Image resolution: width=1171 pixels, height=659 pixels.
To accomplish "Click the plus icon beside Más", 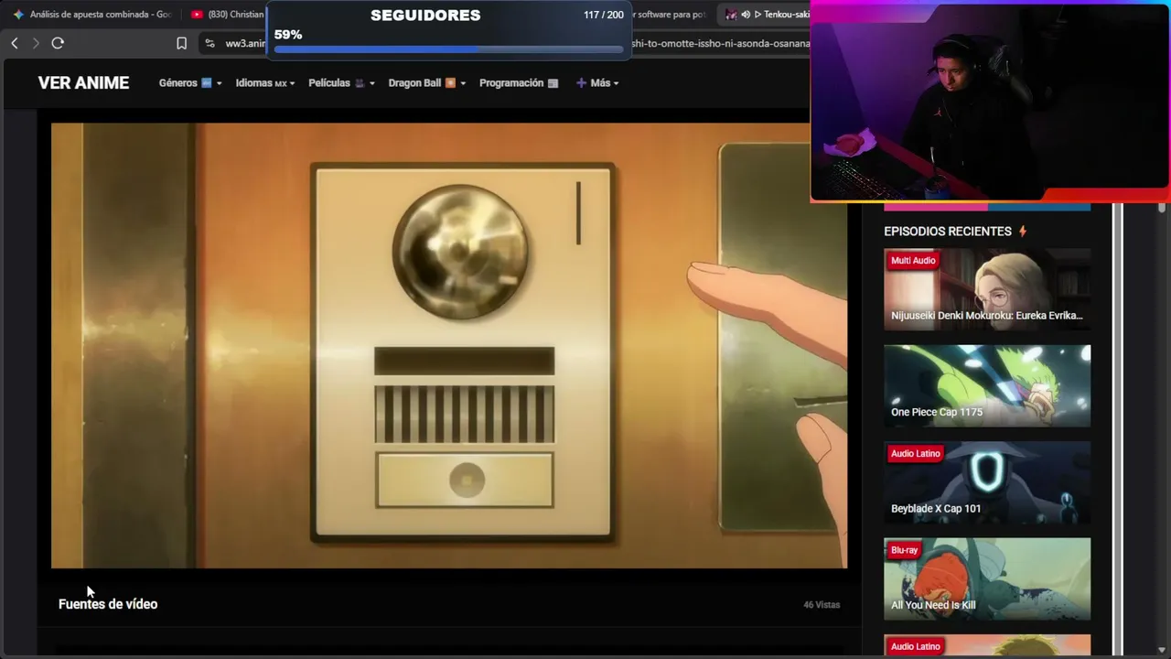I will (581, 83).
